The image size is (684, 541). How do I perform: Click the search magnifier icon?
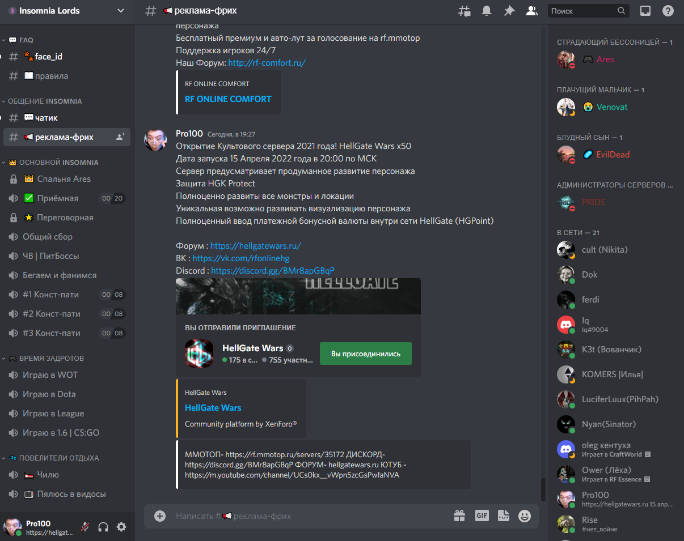[622, 11]
